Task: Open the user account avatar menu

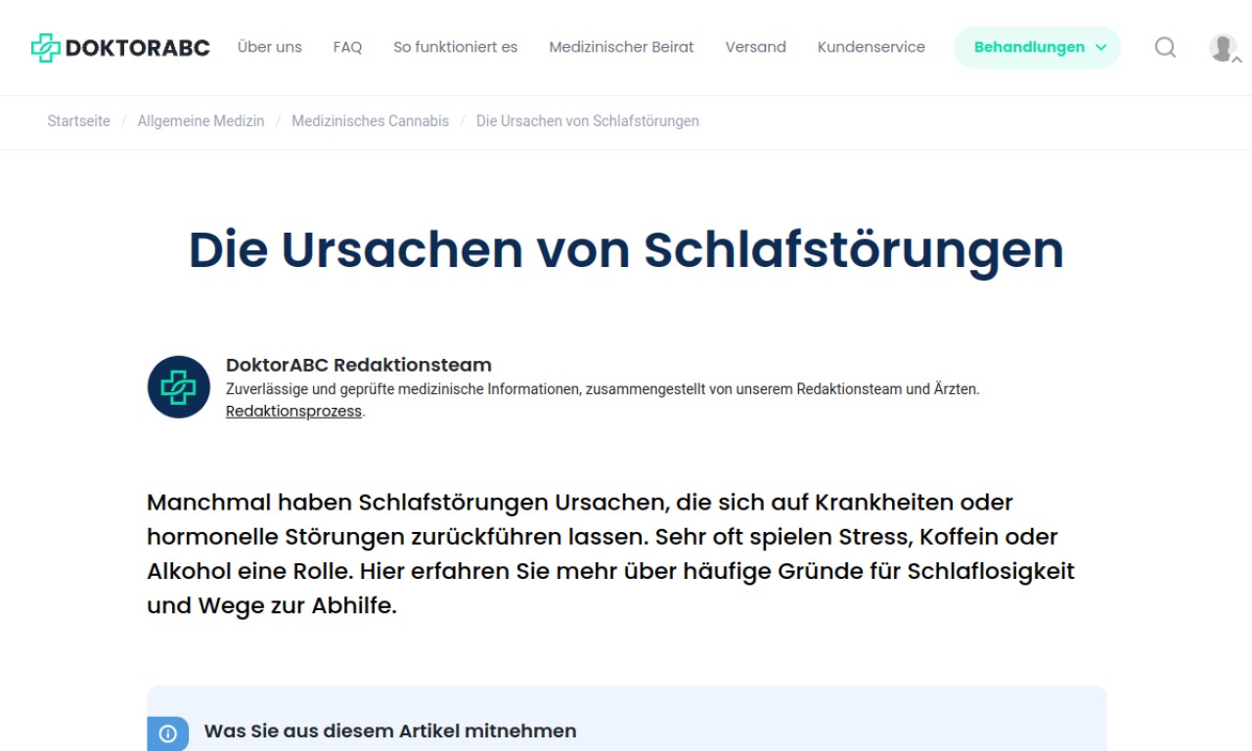Action: click(x=1223, y=47)
